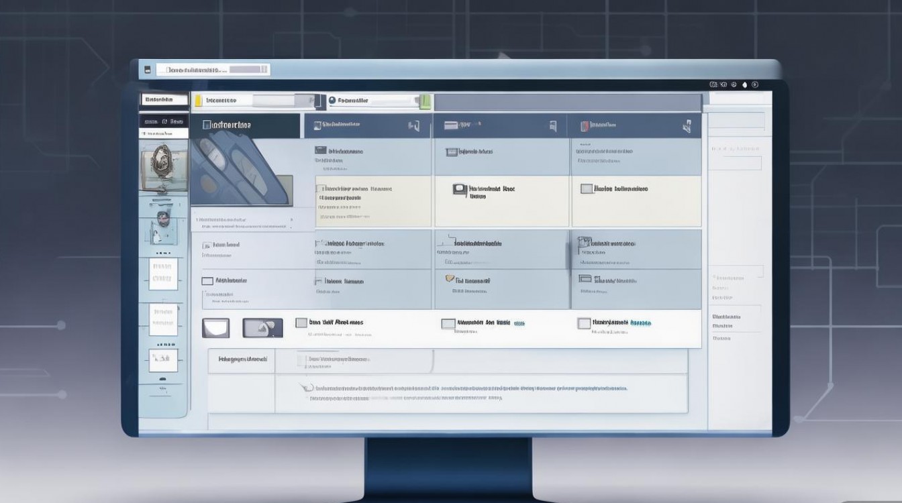
Task: Tick the middle checkbox in the white row
Action: click(448, 324)
